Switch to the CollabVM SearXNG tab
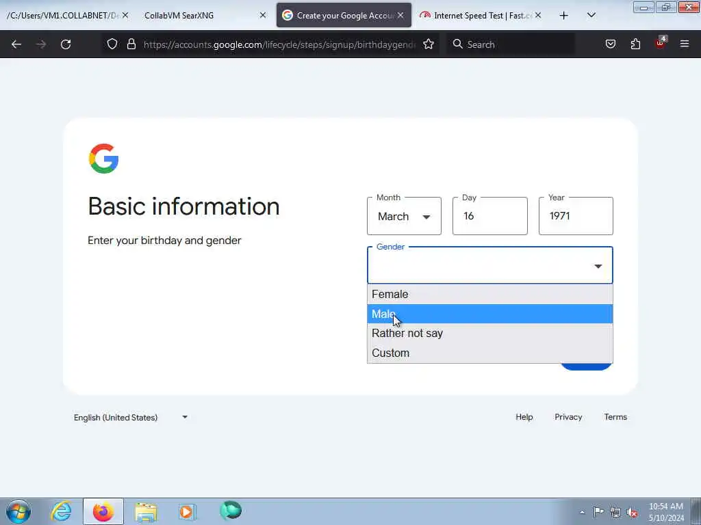701x525 pixels. (199, 16)
